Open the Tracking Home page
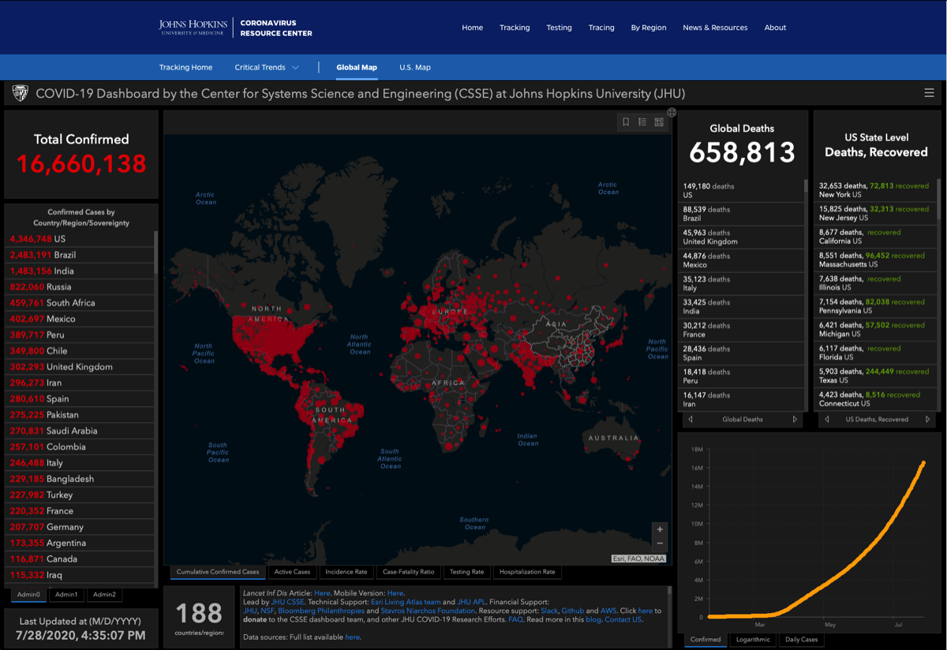Viewport: 947px width, 650px height. (185, 68)
